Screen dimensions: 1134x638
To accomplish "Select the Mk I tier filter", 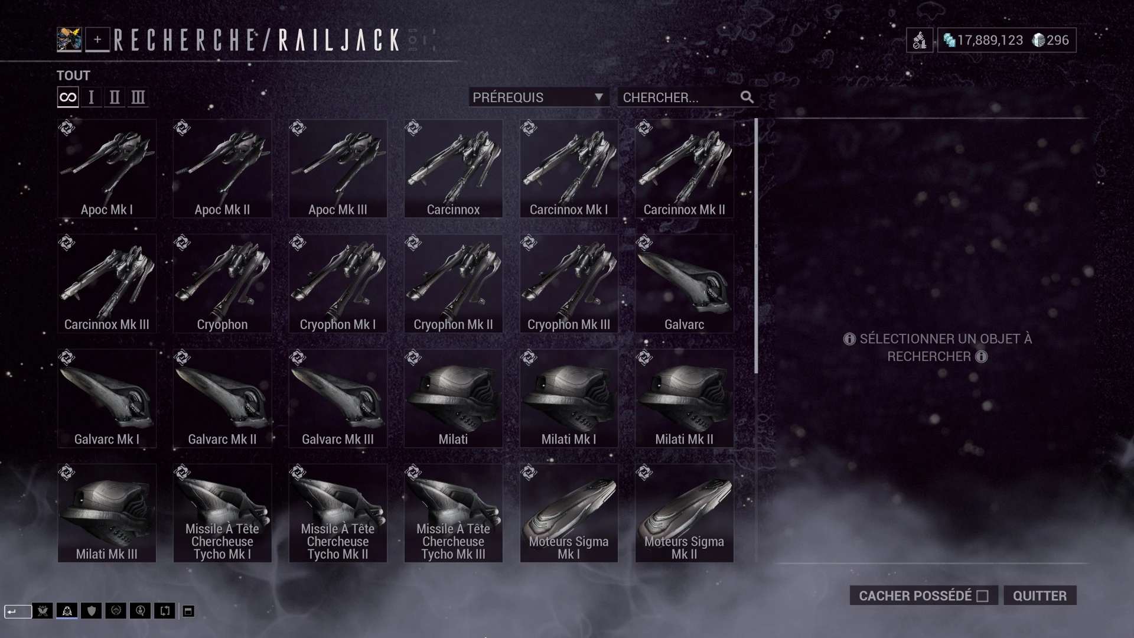I will point(91,97).
